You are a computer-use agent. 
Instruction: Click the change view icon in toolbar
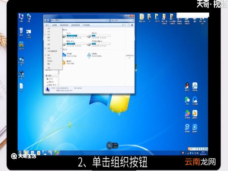click(123, 25)
